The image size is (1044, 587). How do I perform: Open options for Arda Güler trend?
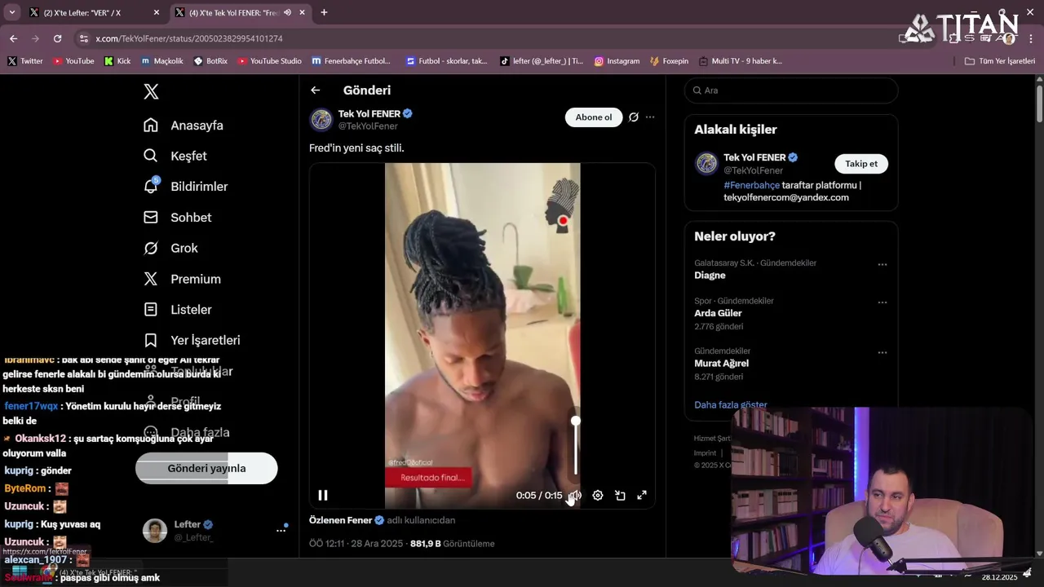point(882,302)
